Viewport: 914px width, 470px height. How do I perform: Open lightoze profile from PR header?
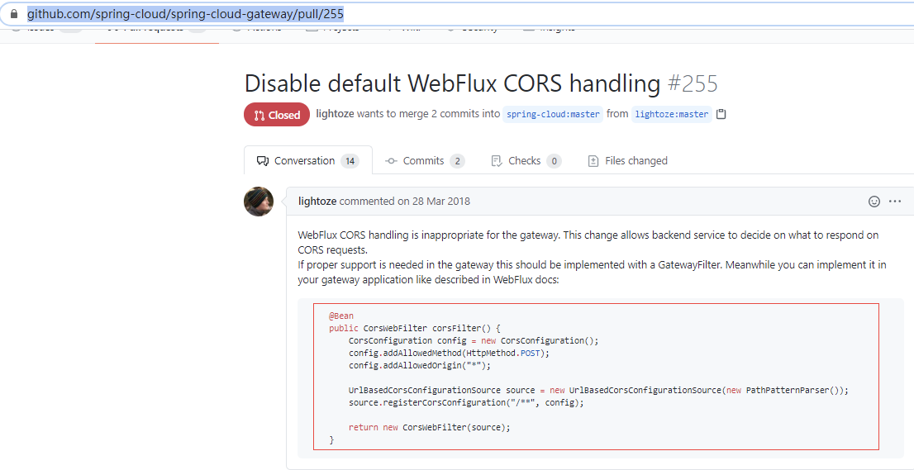tap(335, 114)
